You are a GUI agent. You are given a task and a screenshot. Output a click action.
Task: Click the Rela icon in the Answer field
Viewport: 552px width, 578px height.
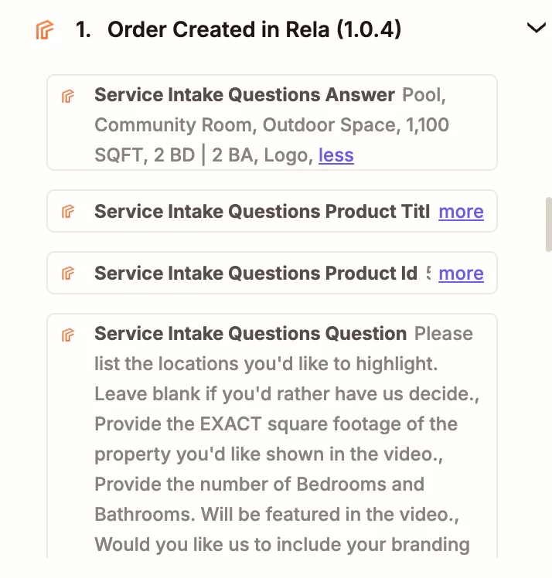click(68, 96)
